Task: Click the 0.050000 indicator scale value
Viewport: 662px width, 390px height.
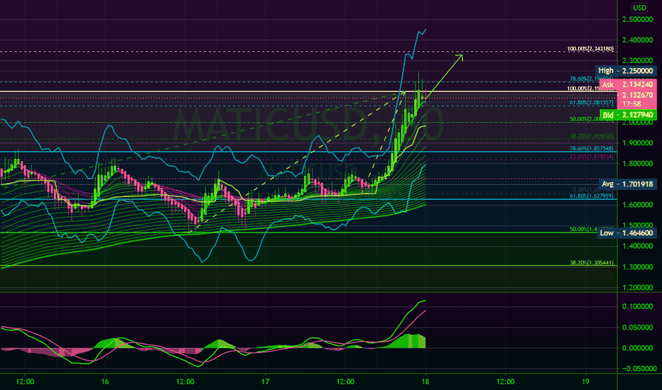Action: coord(638,328)
